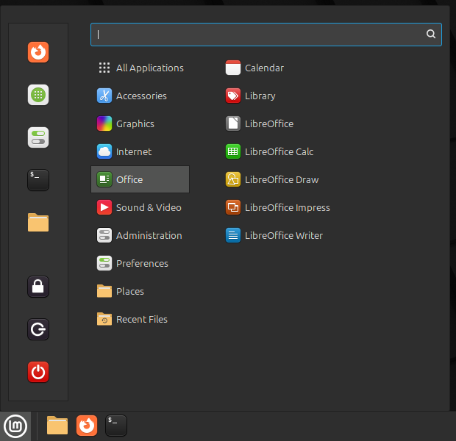
Task: Show the Recent Files category
Action: (x=140, y=319)
